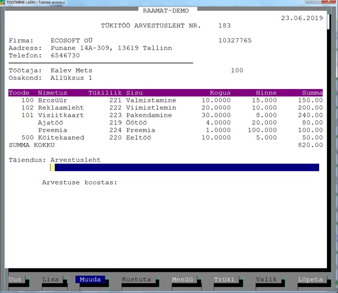338x293 pixels.
Task: Click the Arvestusleht note text
Action: (76, 160)
